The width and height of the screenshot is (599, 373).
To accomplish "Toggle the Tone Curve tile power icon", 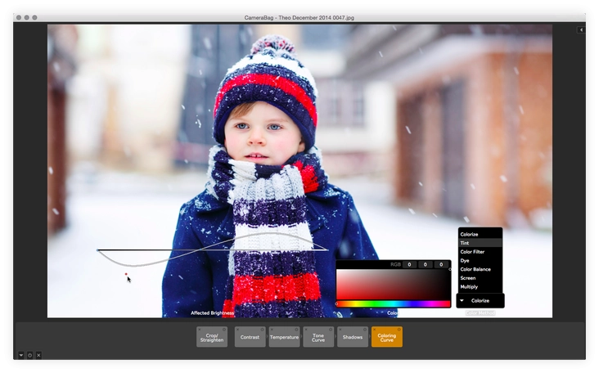I will [331, 329].
